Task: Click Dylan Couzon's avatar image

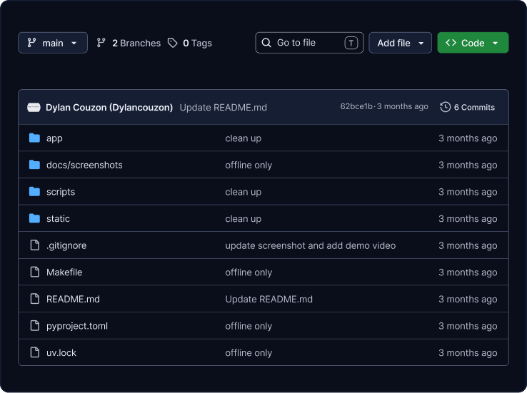Action: point(34,108)
